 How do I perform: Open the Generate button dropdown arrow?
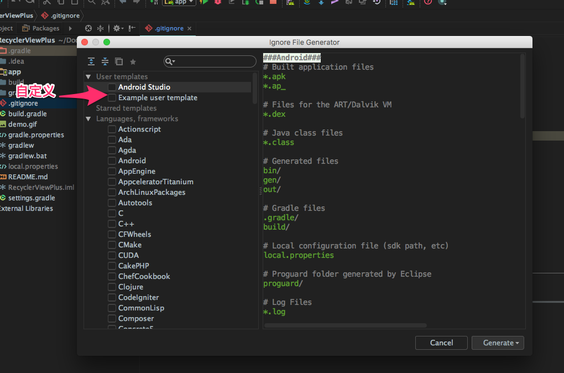pos(516,343)
